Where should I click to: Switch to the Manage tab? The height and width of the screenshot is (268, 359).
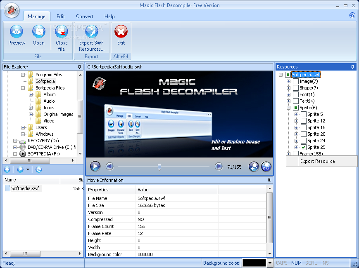(x=36, y=16)
